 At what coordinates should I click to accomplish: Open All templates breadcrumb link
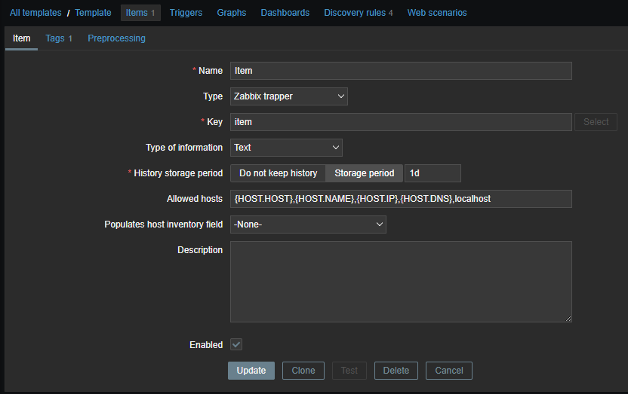[x=35, y=13]
